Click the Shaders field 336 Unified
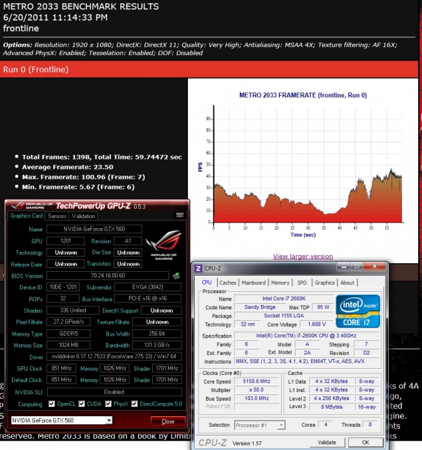 tap(73, 310)
